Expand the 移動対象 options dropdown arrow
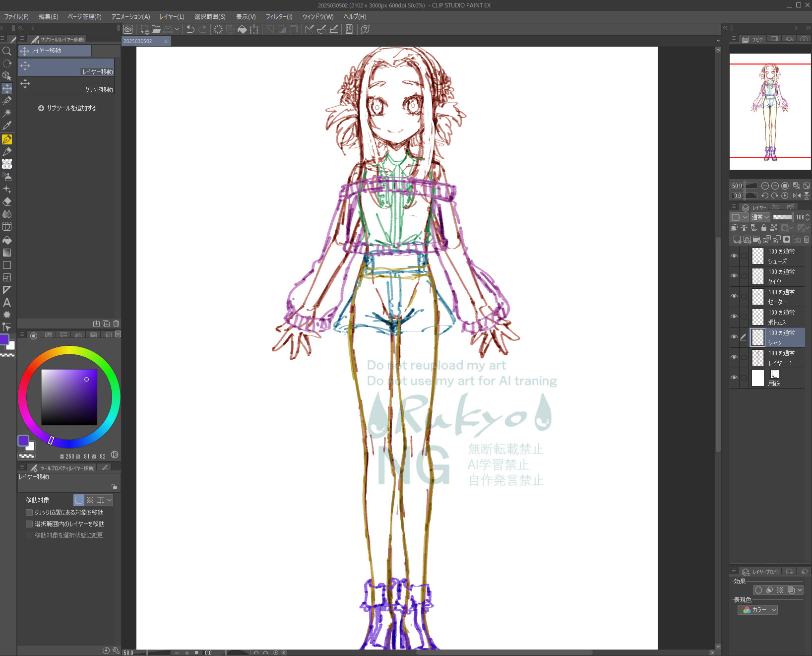 pyautogui.click(x=109, y=500)
